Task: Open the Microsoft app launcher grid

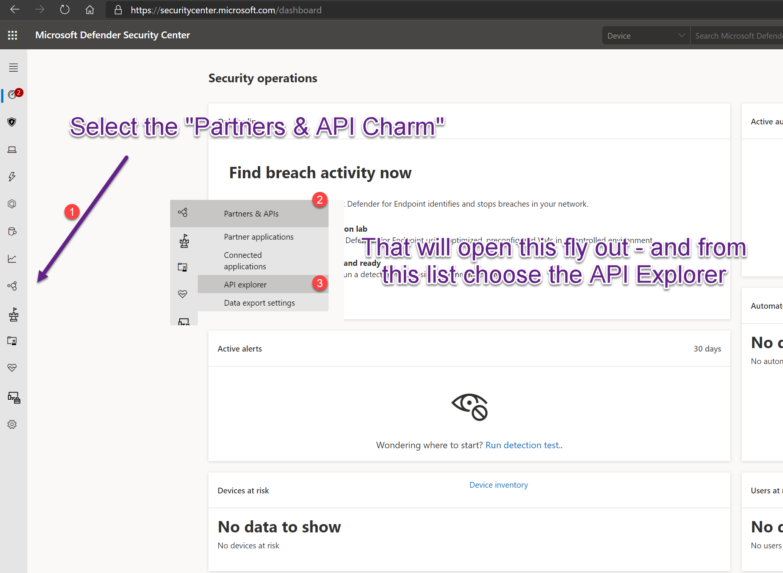Action: click(13, 35)
